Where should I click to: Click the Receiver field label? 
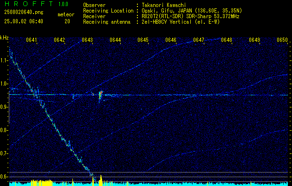point(94,16)
